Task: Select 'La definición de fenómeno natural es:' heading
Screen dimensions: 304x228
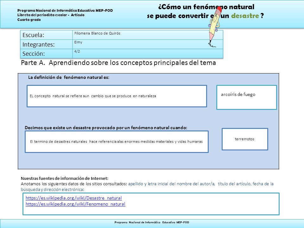Action: [69, 77]
